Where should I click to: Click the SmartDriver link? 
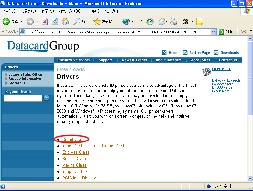[73, 139]
